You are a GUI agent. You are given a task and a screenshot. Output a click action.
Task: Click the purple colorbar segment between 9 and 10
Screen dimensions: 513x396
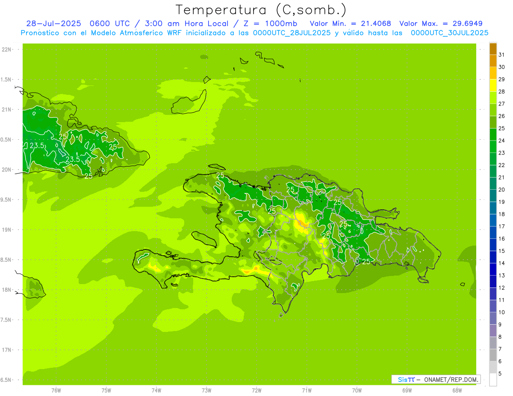click(493, 319)
